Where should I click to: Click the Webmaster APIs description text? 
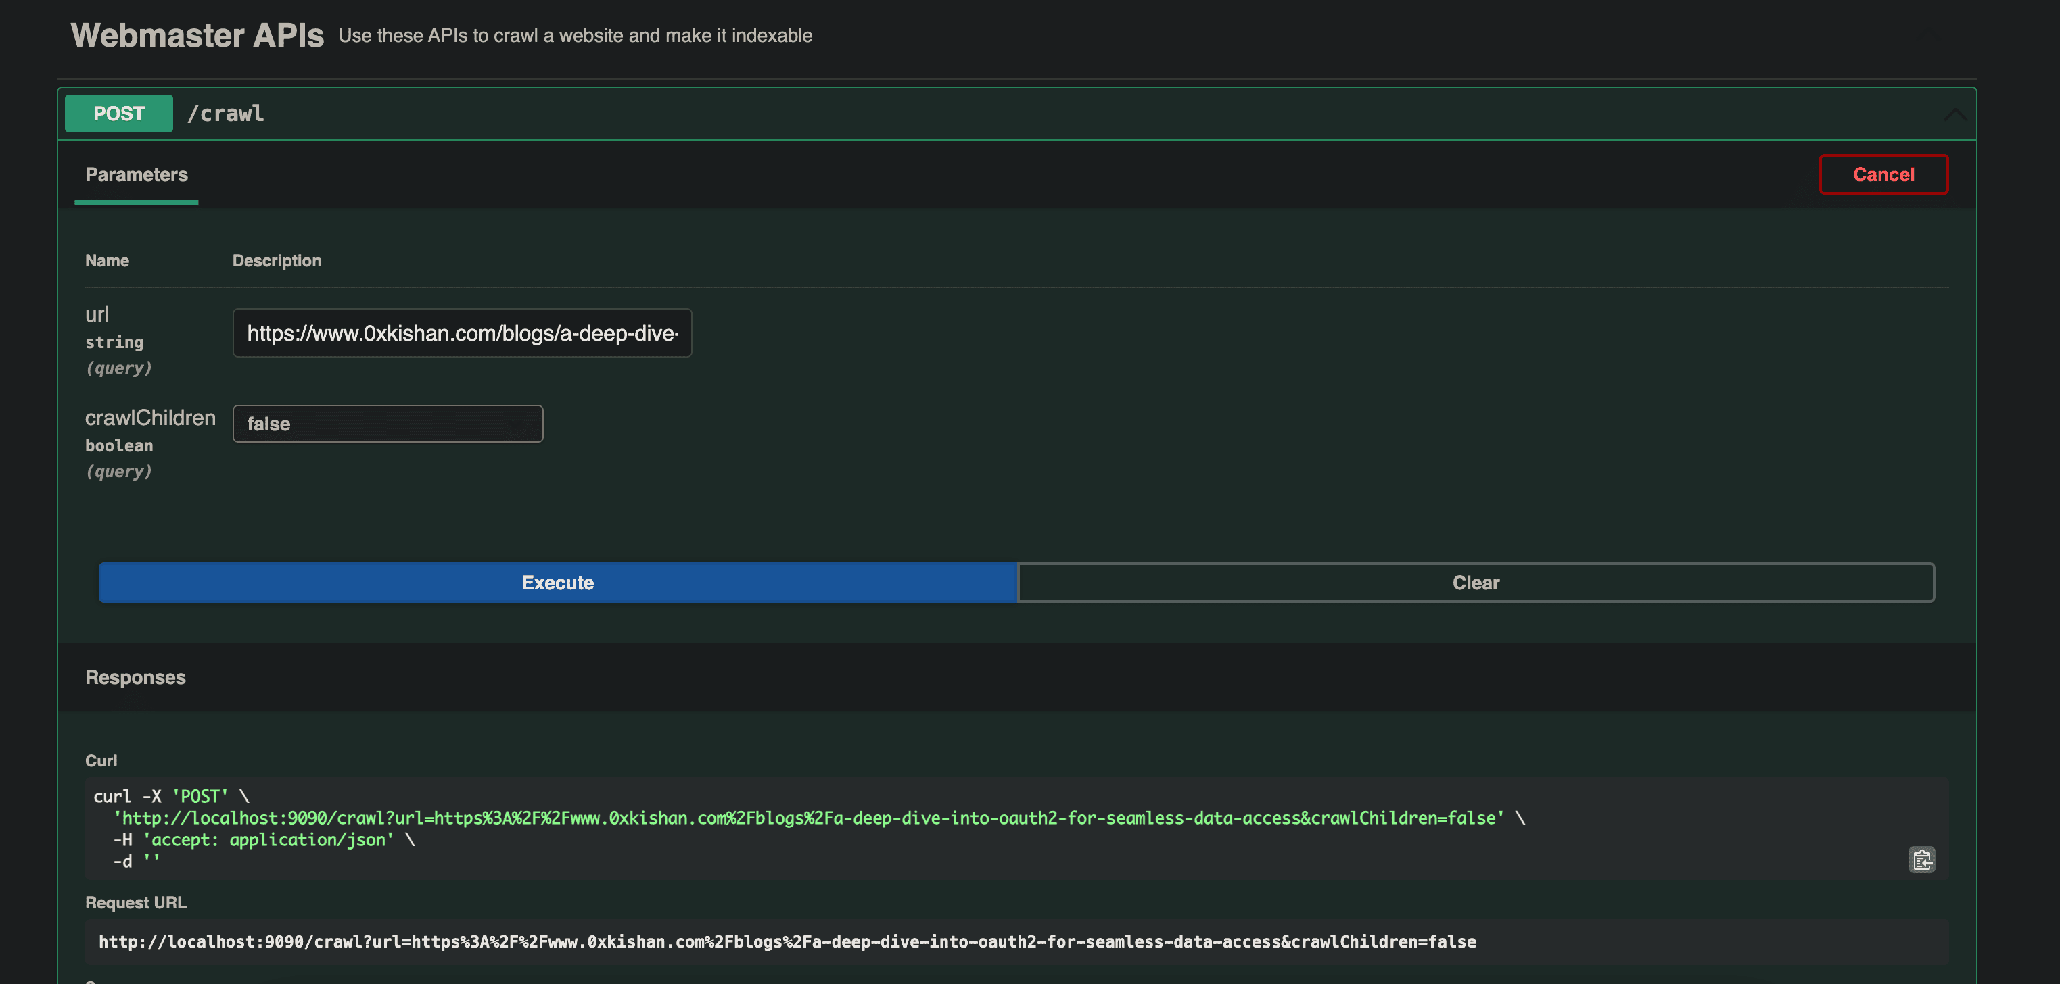click(x=575, y=36)
